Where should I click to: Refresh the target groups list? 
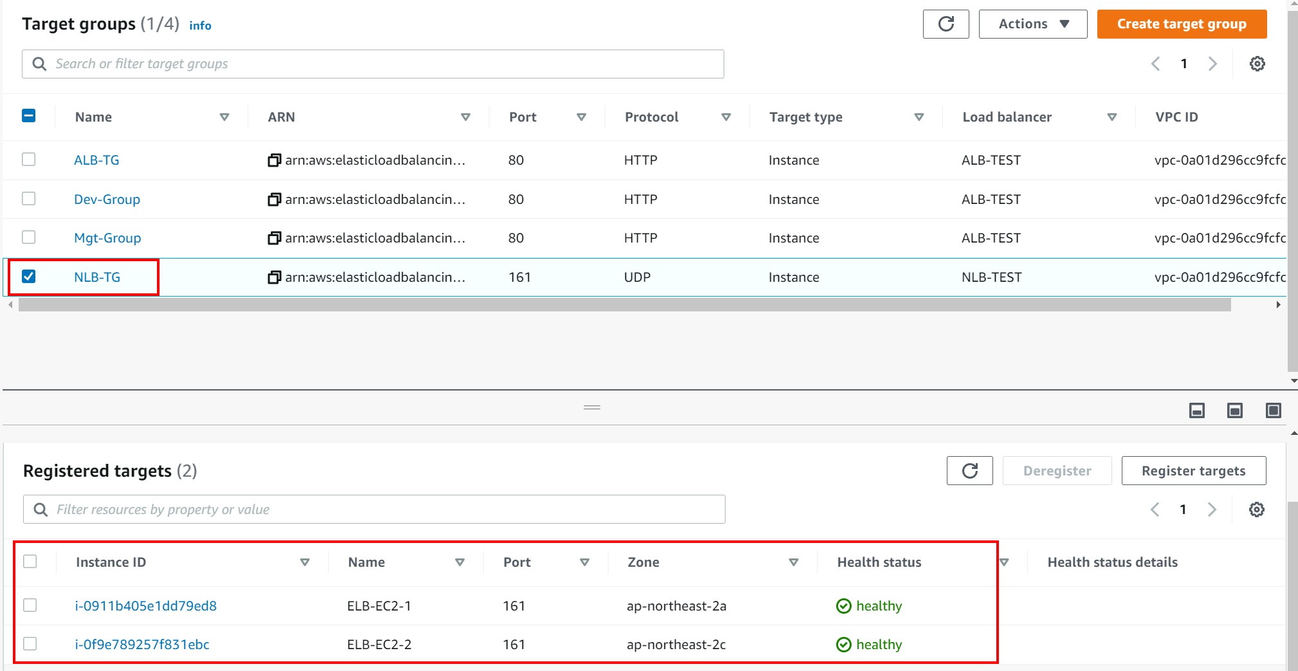click(x=946, y=24)
